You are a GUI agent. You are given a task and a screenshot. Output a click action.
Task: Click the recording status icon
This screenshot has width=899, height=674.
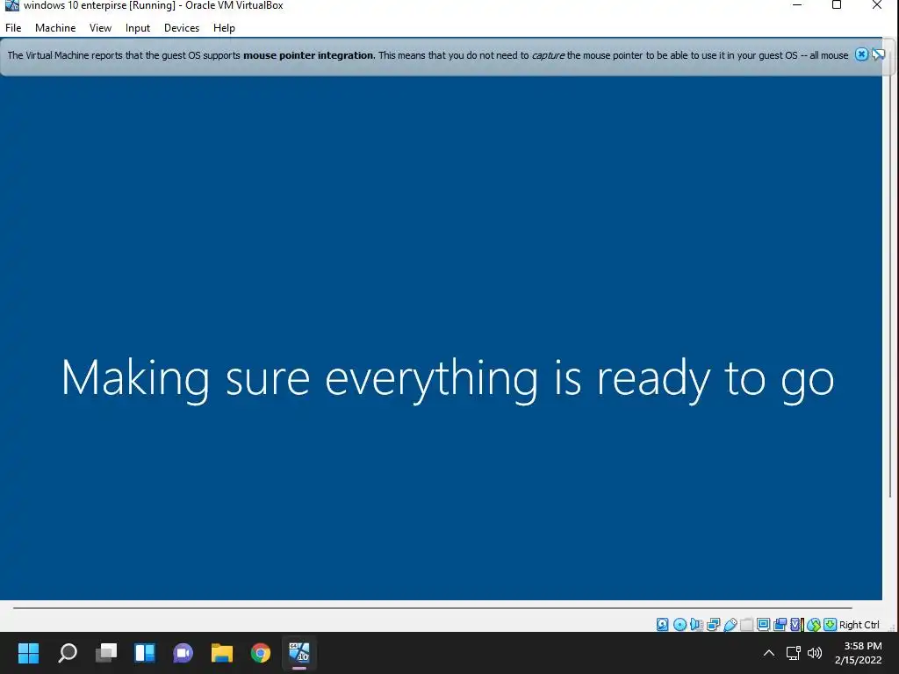pyautogui.click(x=780, y=624)
